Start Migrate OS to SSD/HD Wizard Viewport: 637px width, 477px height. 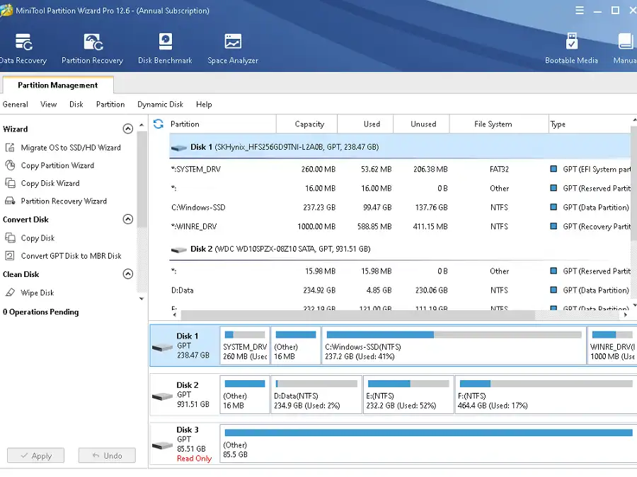point(70,148)
